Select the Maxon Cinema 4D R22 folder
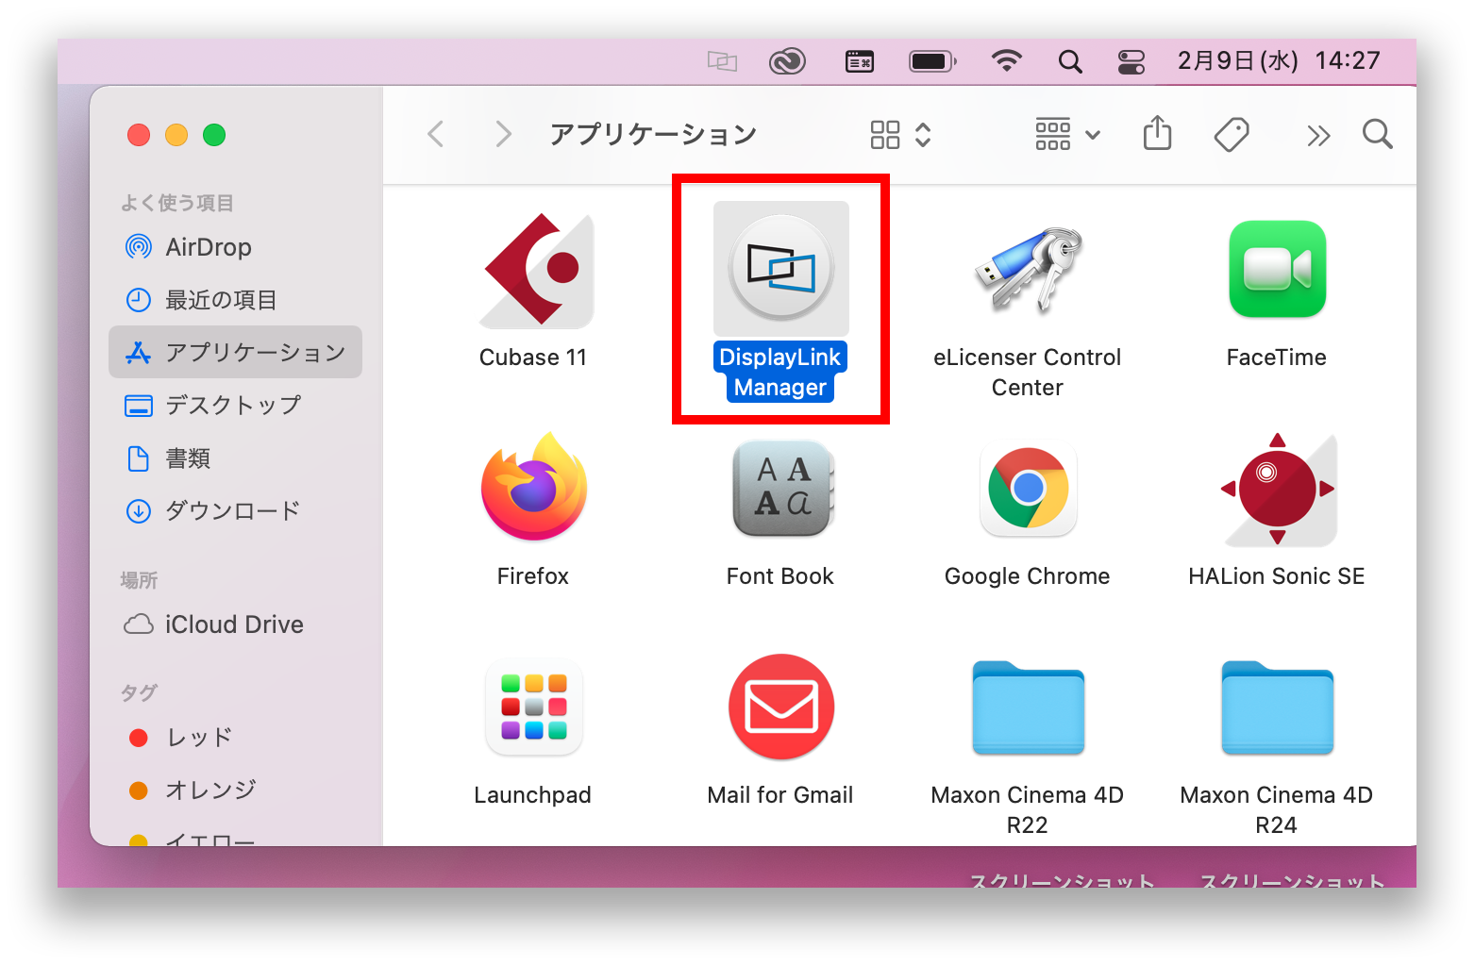The image size is (1475, 965). (1029, 708)
